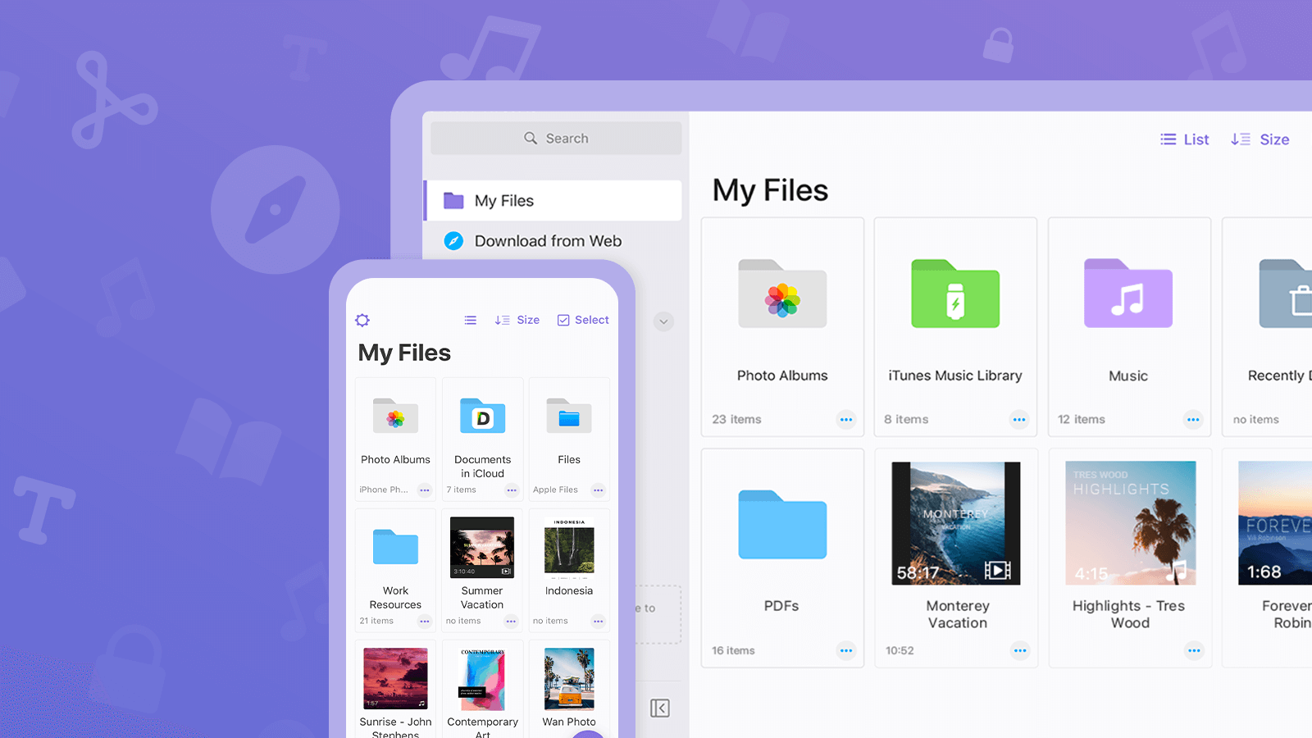This screenshot has height=738, width=1312.
Task: Open Documents in iCloud folder on phone
Action: tap(482, 416)
